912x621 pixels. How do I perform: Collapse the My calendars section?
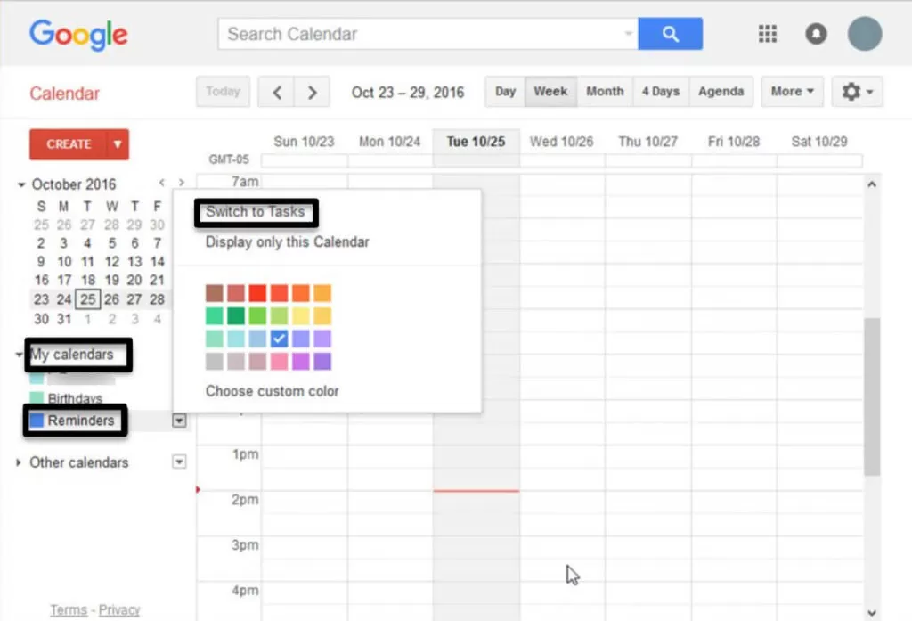[19, 355]
